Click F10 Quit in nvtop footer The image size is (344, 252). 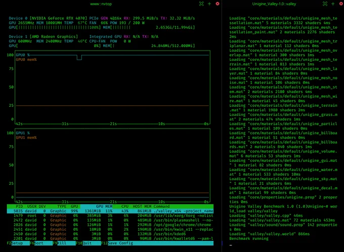88,243
